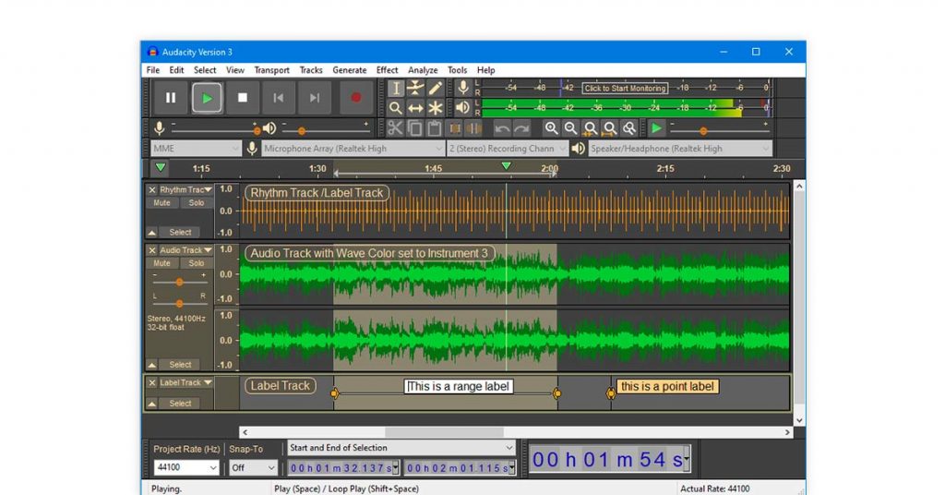The width and height of the screenshot is (945, 495).
Task: Click the recording volume slider
Action: pyautogui.click(x=214, y=129)
